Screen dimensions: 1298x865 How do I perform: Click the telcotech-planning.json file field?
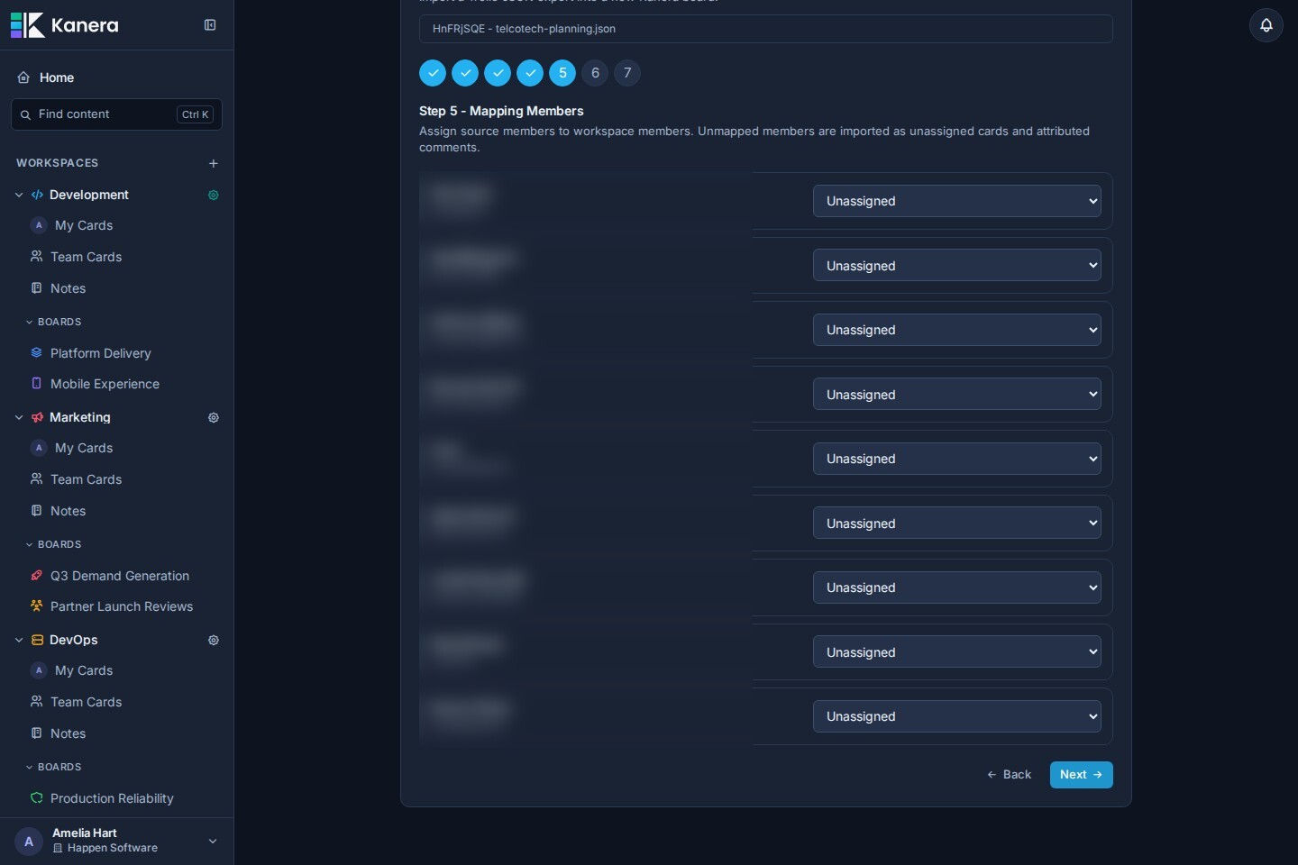point(765,29)
